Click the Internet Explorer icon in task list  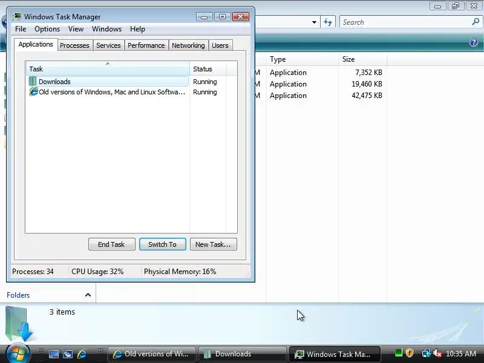33,92
